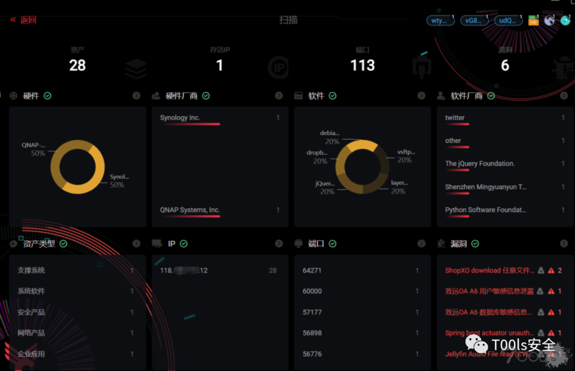The height and width of the screenshot is (371, 575).
Task: Click the green check beside the 漏洞 panel title
Action: pyautogui.click(x=475, y=244)
